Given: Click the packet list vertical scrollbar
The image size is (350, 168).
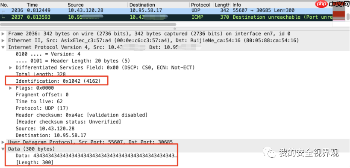Looking at the screenshot, I should 348,16.
